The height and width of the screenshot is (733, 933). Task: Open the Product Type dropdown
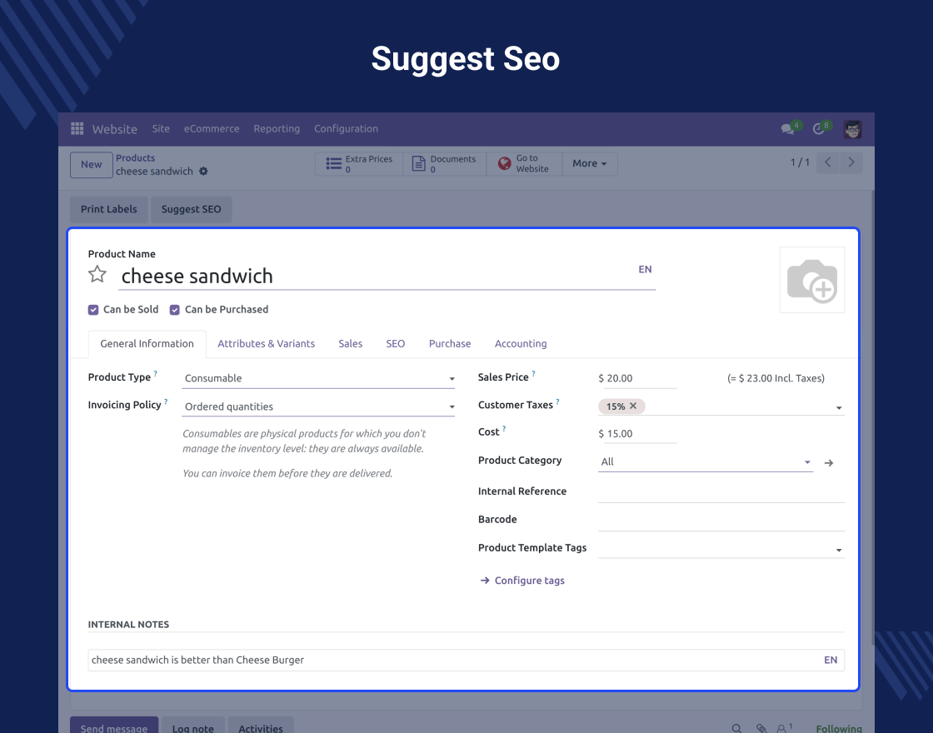tap(318, 378)
